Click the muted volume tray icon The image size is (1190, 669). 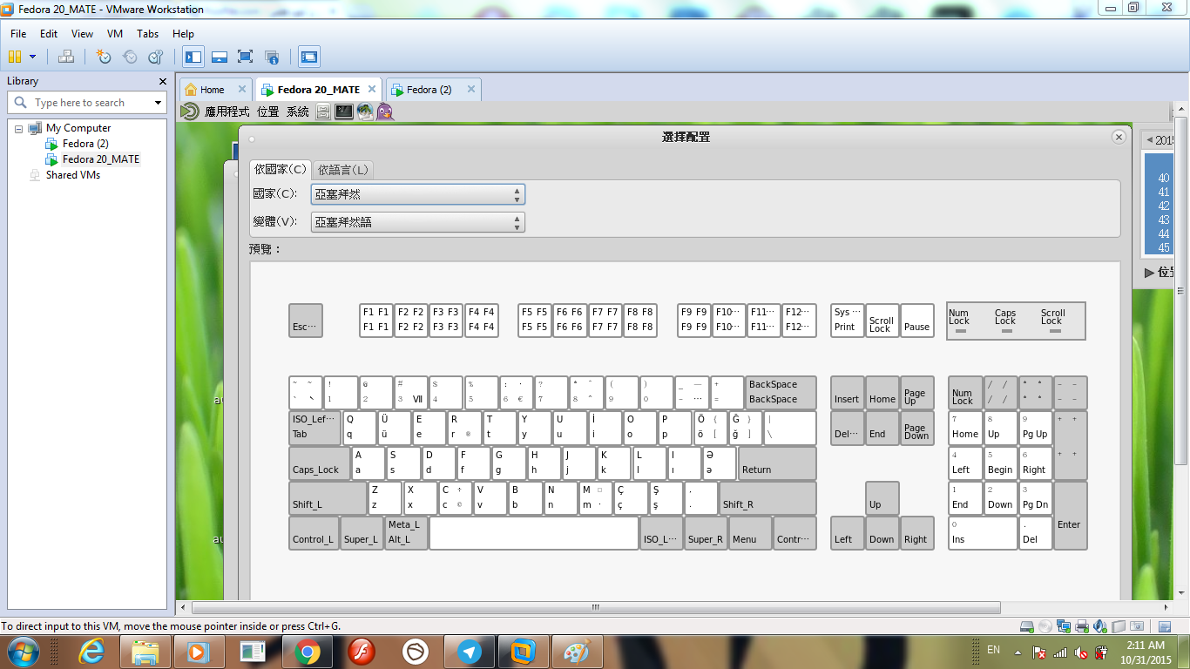[1081, 652]
